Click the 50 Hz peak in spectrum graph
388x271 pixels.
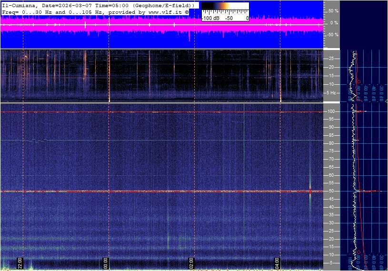[369, 191]
